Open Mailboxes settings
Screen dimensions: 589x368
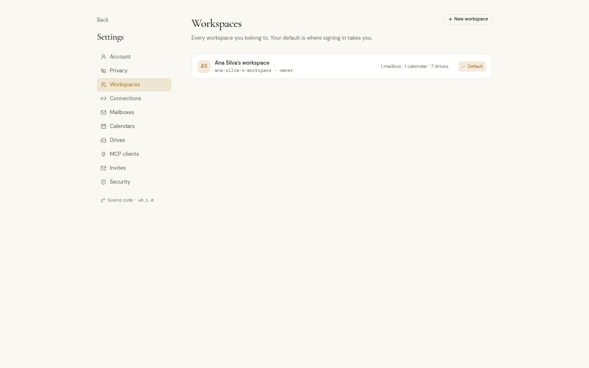pyautogui.click(x=134, y=112)
